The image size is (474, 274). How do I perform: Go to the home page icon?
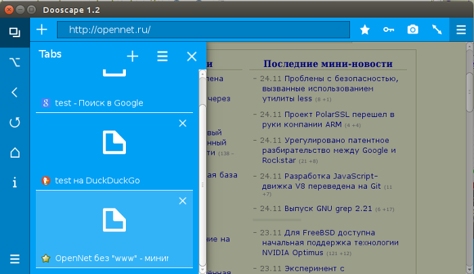pyautogui.click(x=14, y=152)
